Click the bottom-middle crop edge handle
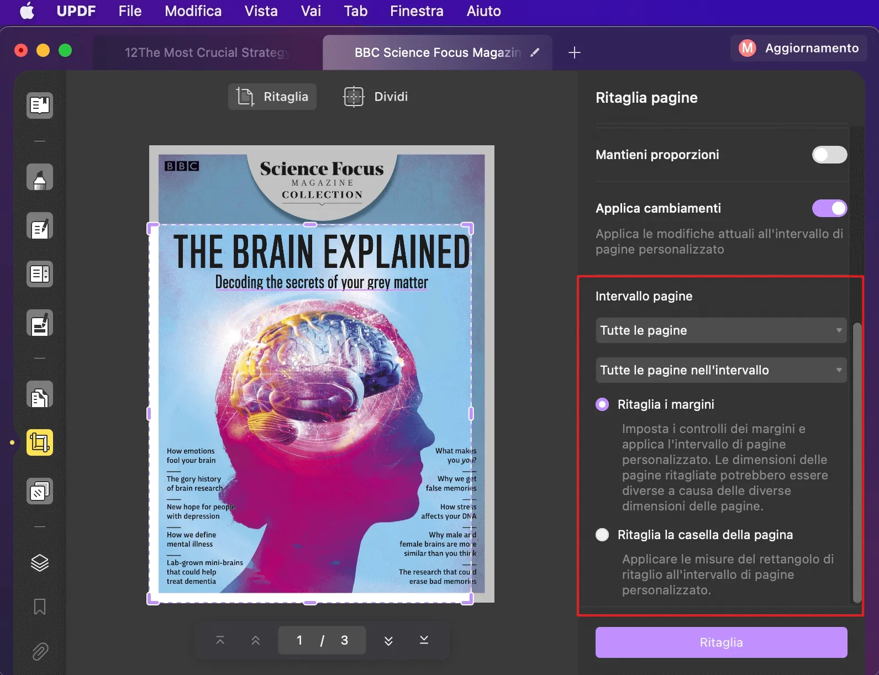Viewport: 879px width, 675px height. tap(310, 602)
